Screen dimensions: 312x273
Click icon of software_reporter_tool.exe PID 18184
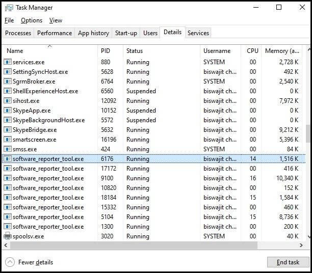click(8, 198)
